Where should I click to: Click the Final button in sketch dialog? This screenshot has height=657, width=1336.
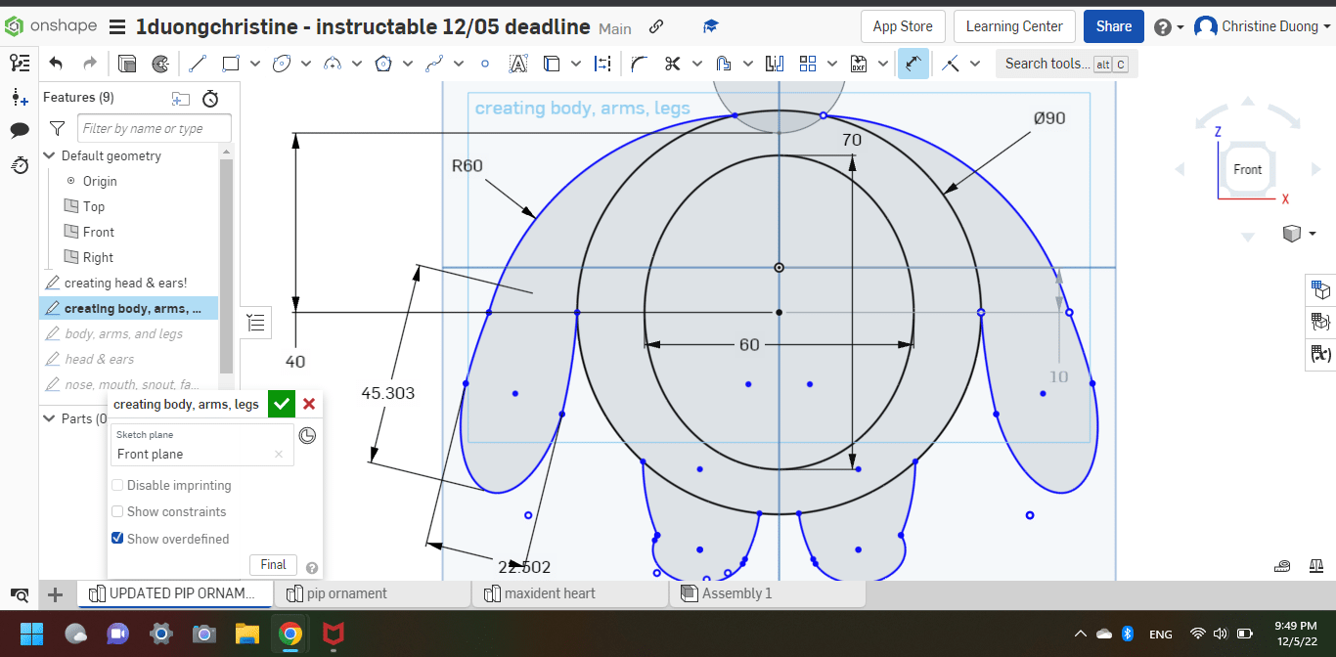(274, 564)
